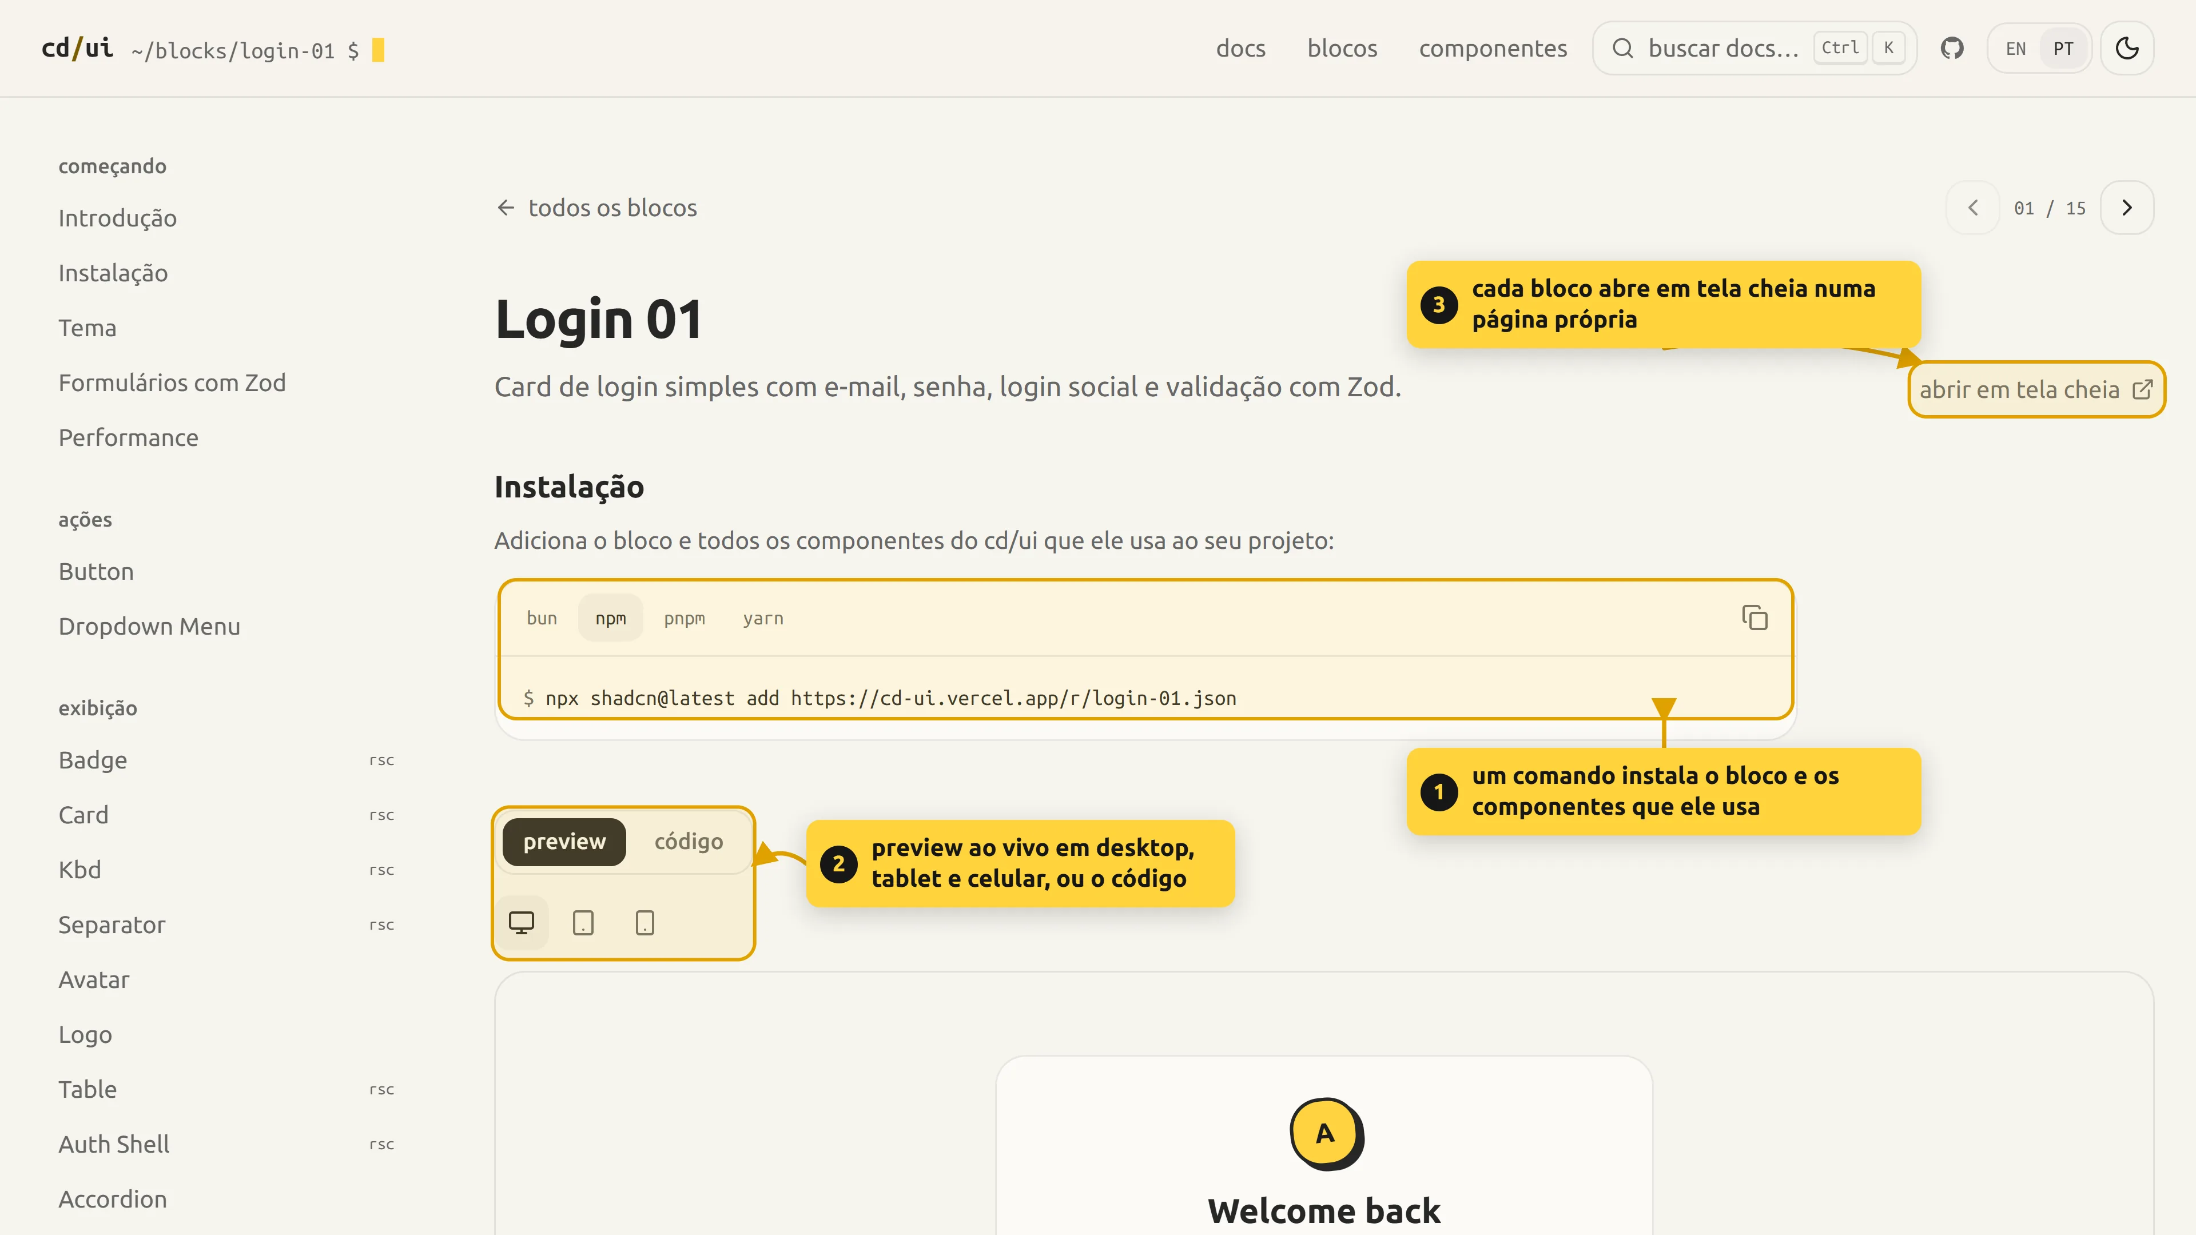Screen dimensions: 2196x1235
Task: Click the buscar docs search field
Action: [x=1755, y=49]
